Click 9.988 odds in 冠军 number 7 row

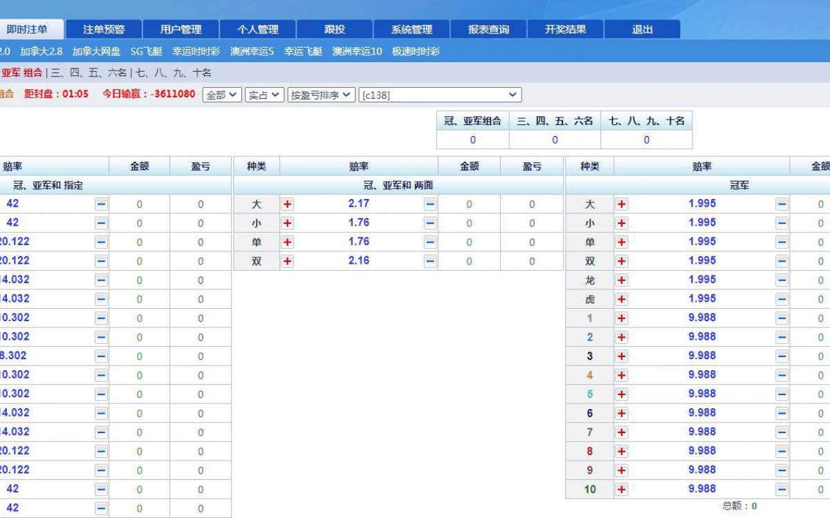(702, 432)
